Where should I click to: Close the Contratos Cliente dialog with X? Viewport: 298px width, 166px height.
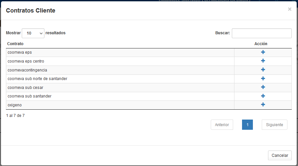[290, 9]
